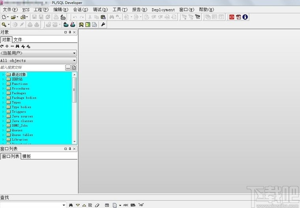The height and width of the screenshot is (208, 300).
Task: Open the PDF manual icon
Action: [x=238, y=17]
